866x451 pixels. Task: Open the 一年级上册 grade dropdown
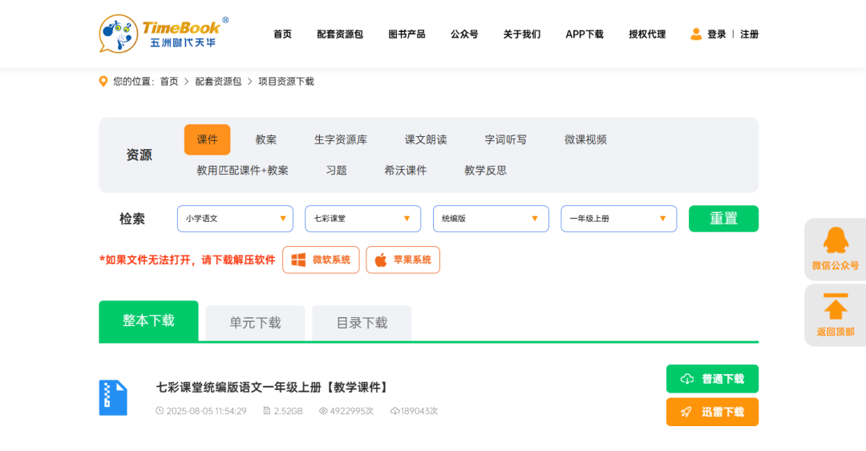pos(618,219)
